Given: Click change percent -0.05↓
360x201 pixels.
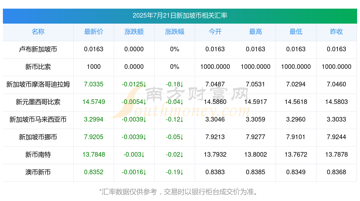Looking at the screenshot, I should [x=175, y=137].
